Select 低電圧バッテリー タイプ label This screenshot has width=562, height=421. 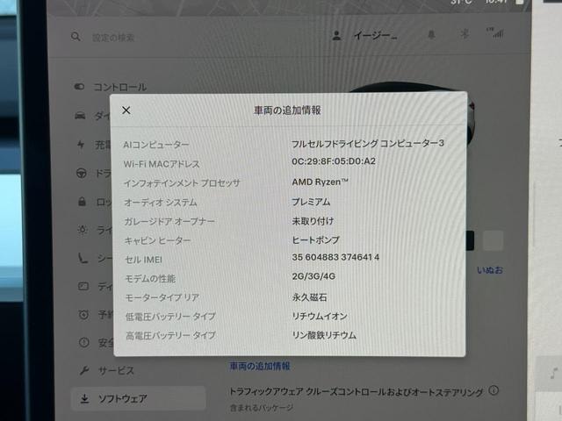click(170, 317)
